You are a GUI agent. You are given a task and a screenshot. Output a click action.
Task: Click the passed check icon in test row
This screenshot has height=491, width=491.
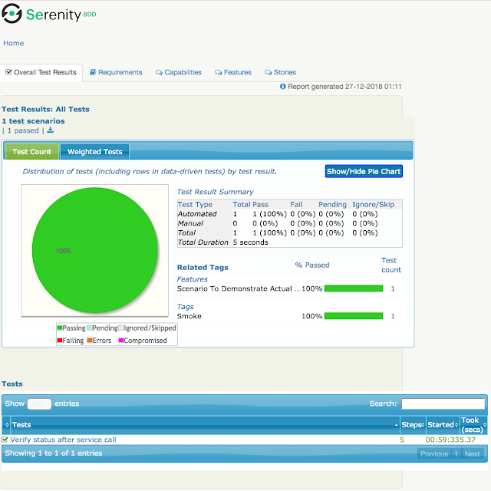point(5,440)
